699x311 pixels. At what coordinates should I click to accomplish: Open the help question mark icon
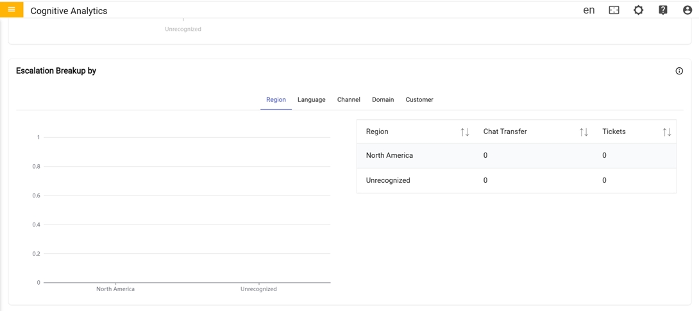[x=662, y=10]
